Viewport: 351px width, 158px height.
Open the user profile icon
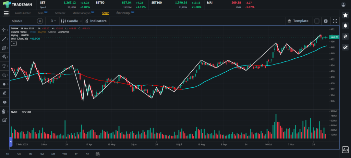343,4
